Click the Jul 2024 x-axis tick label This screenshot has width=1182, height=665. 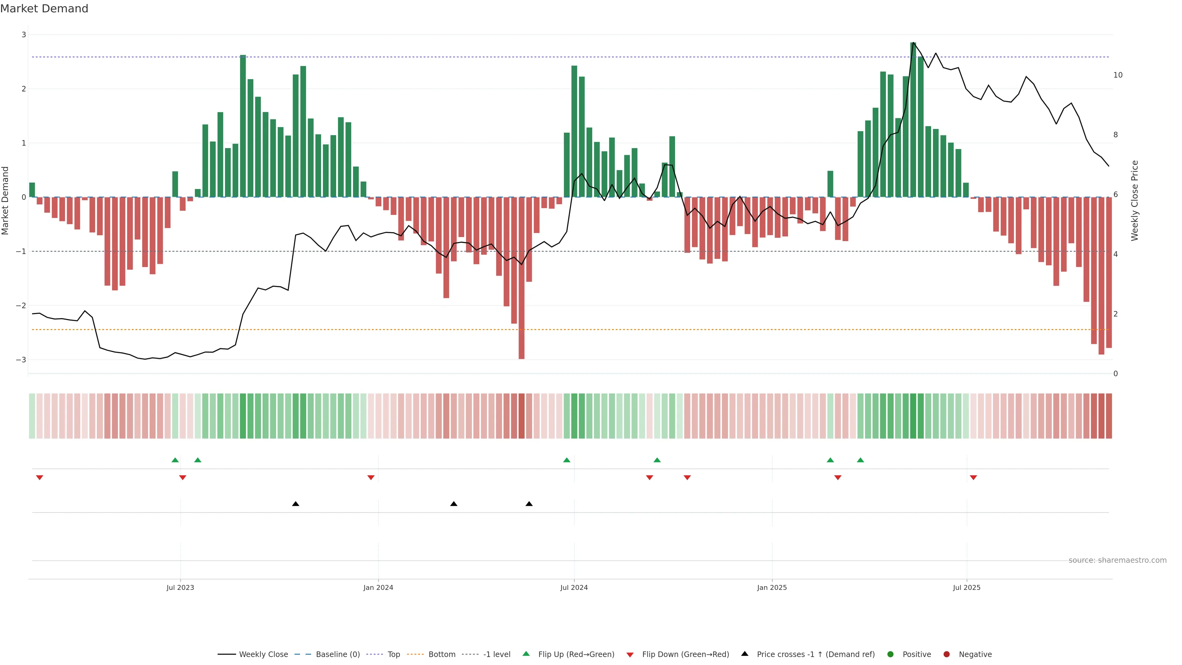pyautogui.click(x=573, y=587)
